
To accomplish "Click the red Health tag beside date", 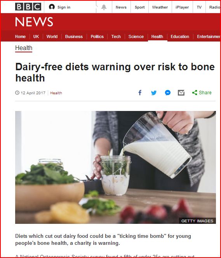I will 56,93.
